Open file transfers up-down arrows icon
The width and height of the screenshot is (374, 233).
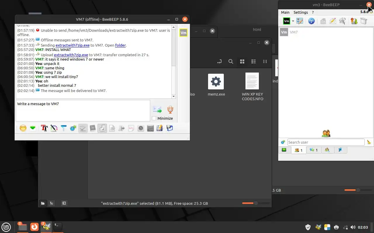click(354, 21)
